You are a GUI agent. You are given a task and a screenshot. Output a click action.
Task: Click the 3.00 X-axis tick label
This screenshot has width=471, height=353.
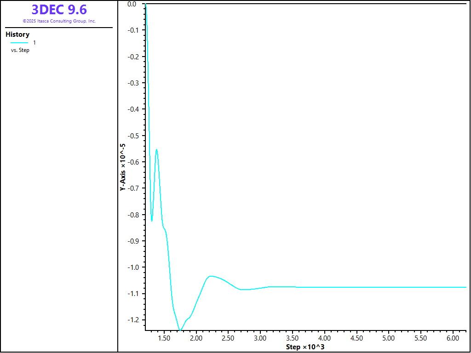point(260,338)
